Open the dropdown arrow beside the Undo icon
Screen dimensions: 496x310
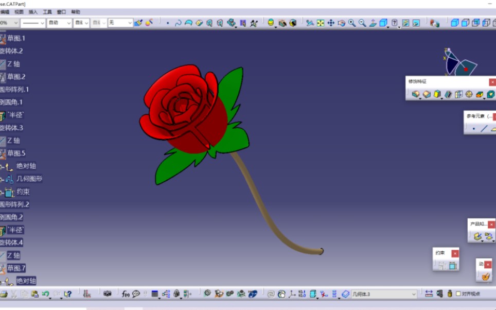(x=50, y=298)
